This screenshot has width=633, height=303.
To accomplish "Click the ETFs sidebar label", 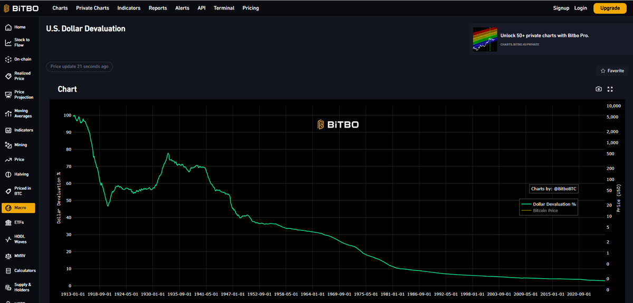I will pyautogui.click(x=19, y=222).
